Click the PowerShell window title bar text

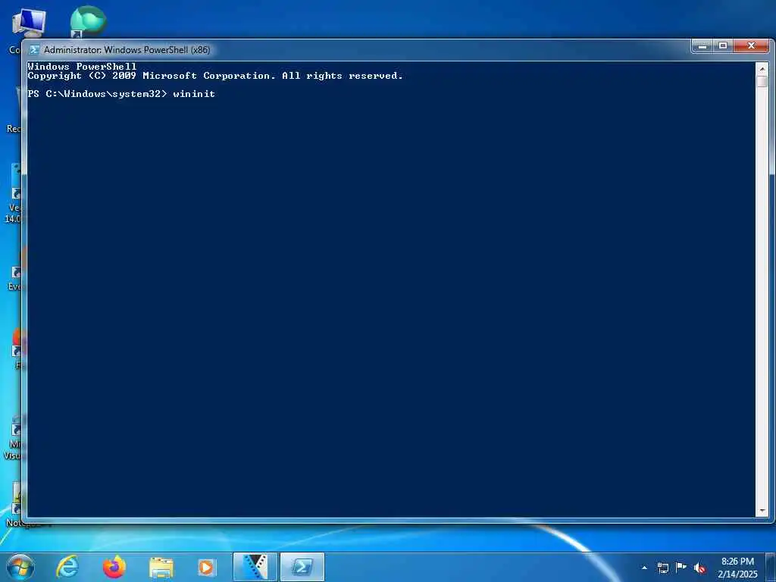point(127,50)
